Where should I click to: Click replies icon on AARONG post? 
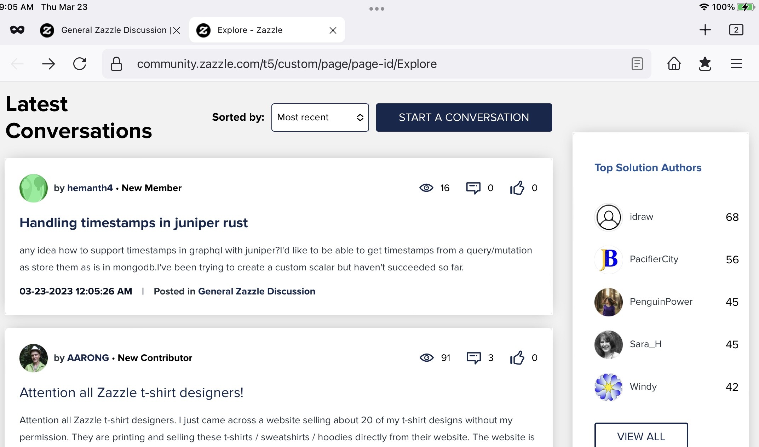(473, 358)
